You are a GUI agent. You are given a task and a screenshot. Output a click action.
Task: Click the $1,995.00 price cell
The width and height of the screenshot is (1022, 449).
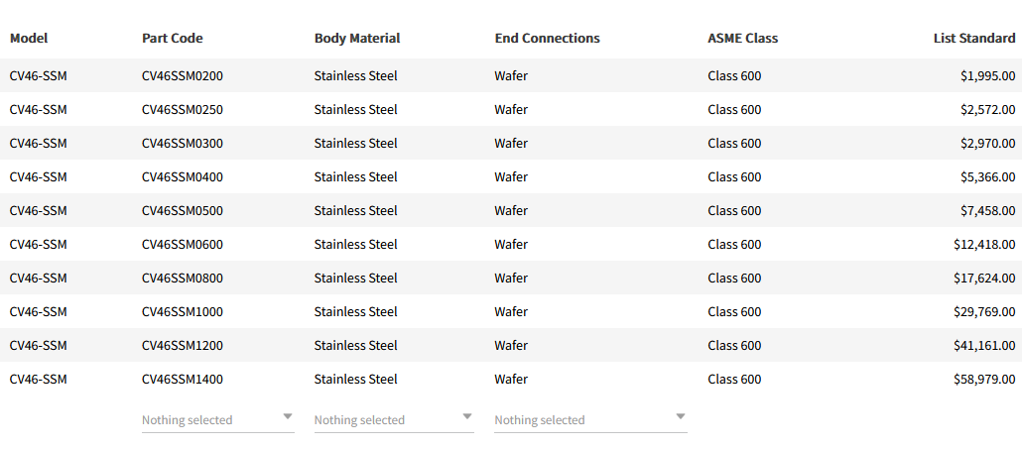[987, 76]
